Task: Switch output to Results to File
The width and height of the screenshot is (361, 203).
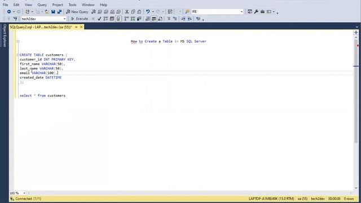Action: [x=160, y=19]
